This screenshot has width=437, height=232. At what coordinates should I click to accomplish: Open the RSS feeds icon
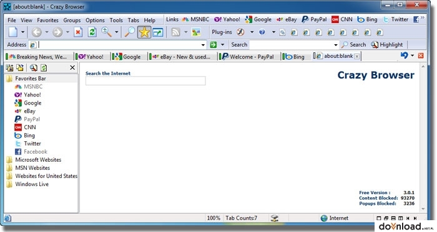(175, 32)
